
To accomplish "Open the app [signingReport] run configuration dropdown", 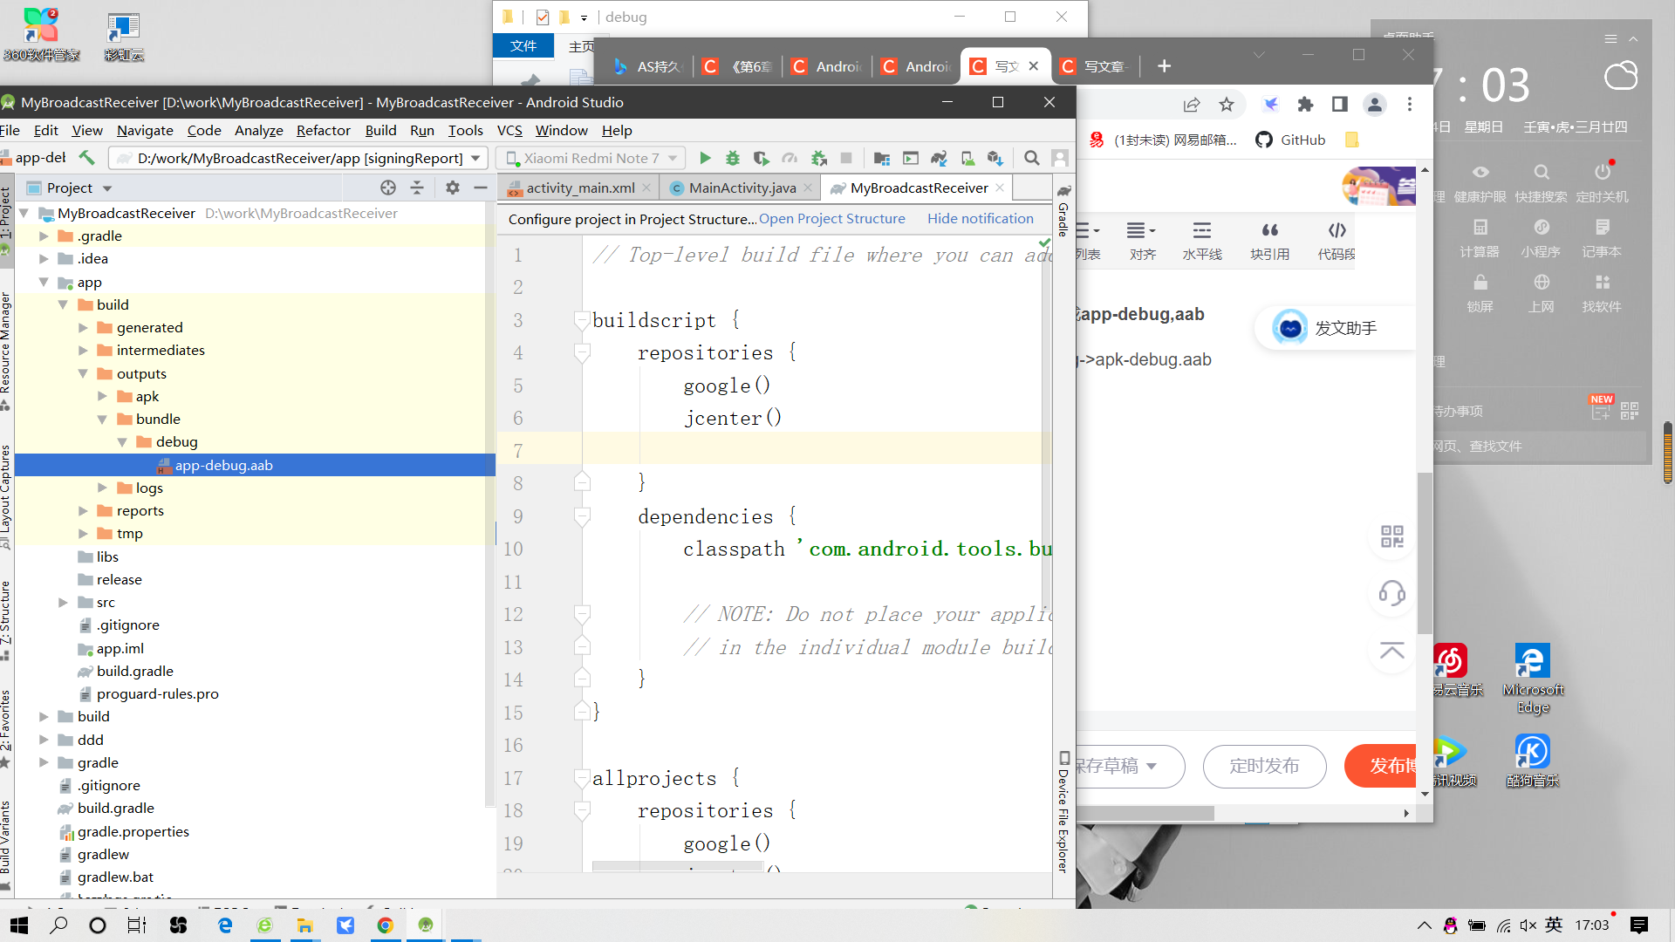I will 476,158.
